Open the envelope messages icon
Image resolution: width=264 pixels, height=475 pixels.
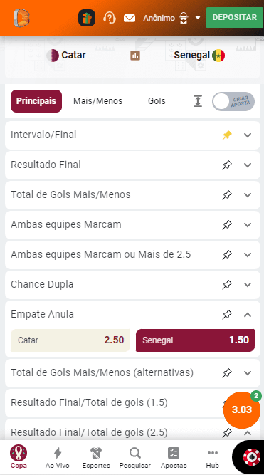pyautogui.click(x=130, y=19)
